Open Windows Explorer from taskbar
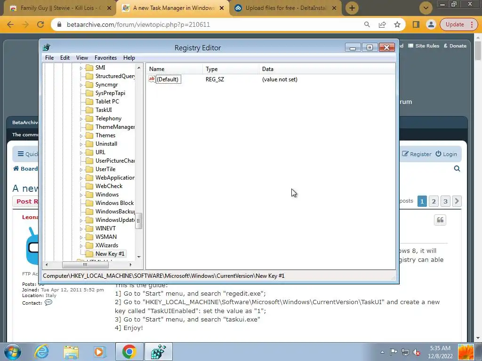Screen dimensions: 482x361 (71, 352)
